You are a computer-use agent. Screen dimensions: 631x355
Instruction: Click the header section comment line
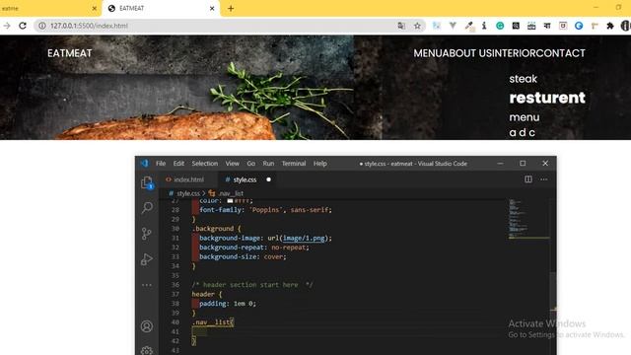click(x=252, y=285)
